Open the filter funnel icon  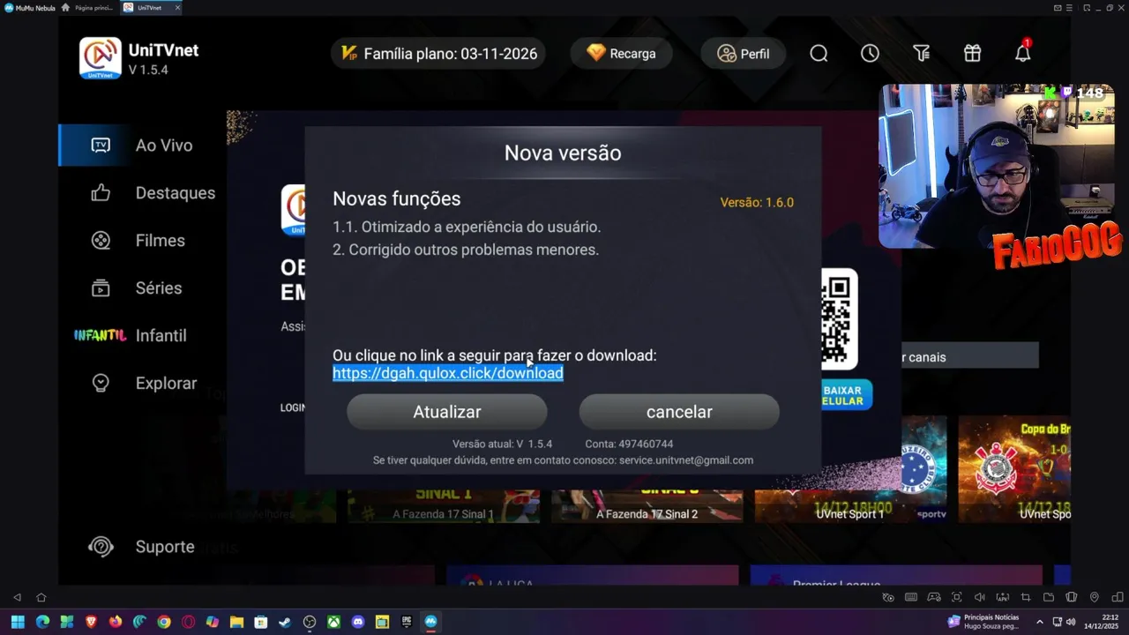tap(921, 54)
